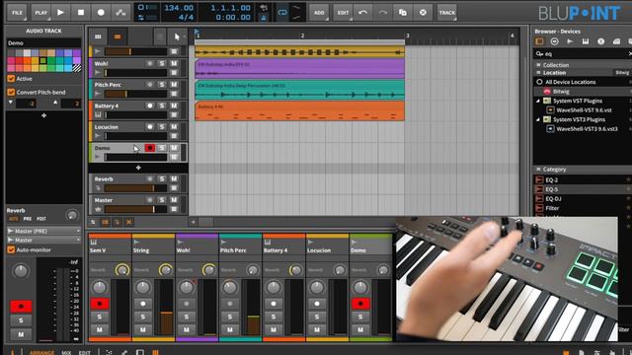Open the TRACK menu
Image resolution: width=632 pixels, height=355 pixels.
point(447,13)
